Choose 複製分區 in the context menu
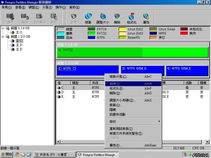 click(x=133, y=77)
